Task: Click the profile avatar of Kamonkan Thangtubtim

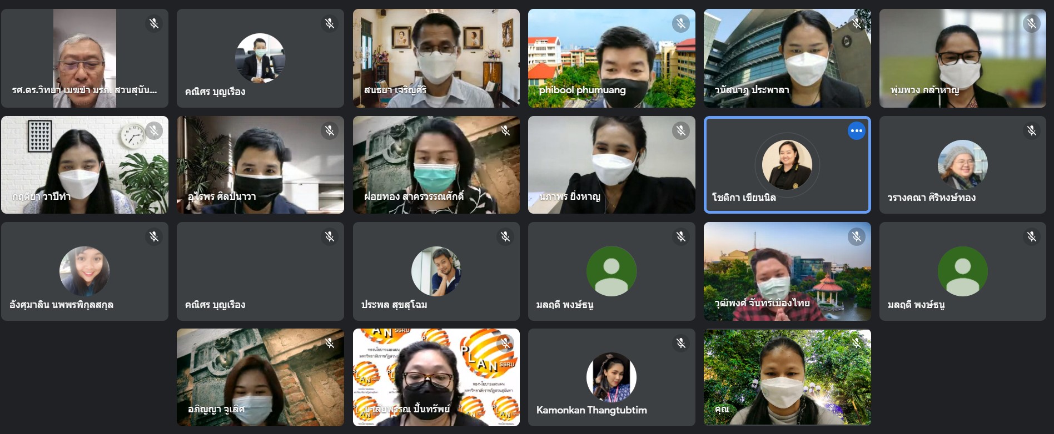Action: pos(611,377)
